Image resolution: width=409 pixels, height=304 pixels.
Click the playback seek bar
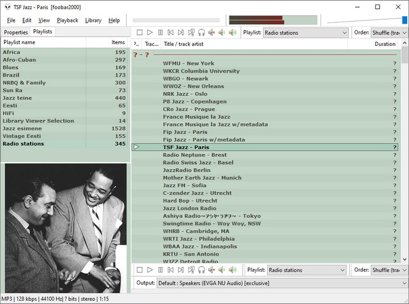(x=176, y=20)
